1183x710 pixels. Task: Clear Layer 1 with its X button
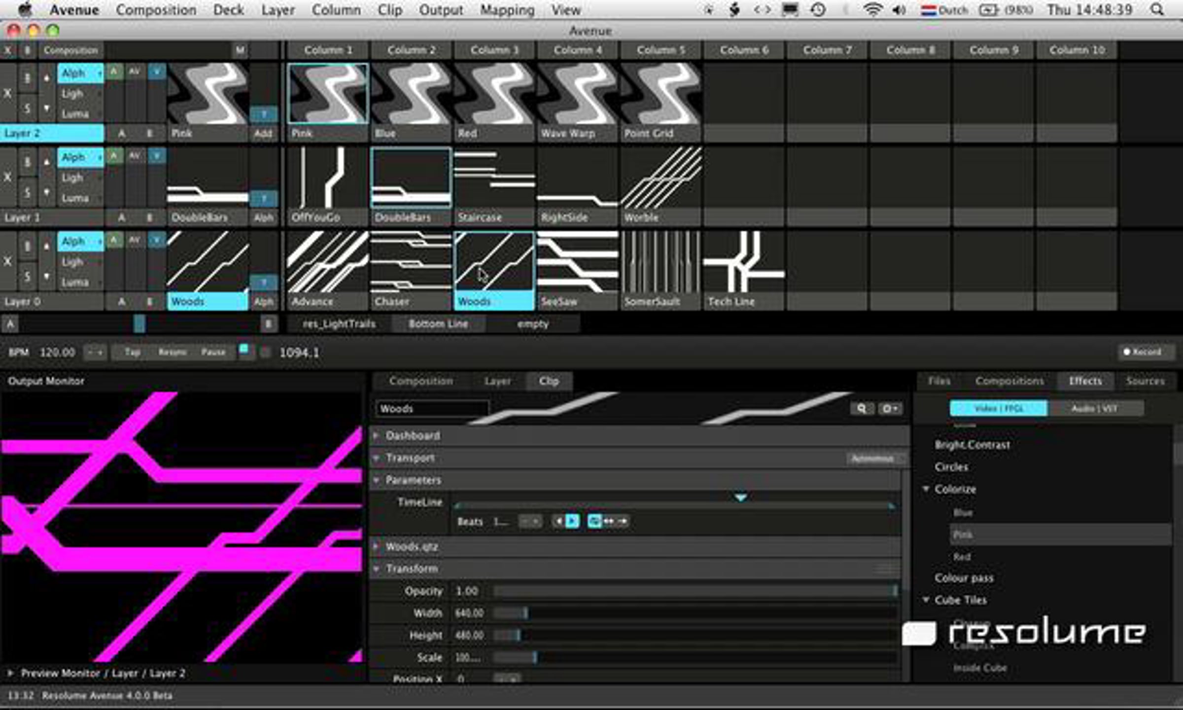pyautogui.click(x=7, y=177)
